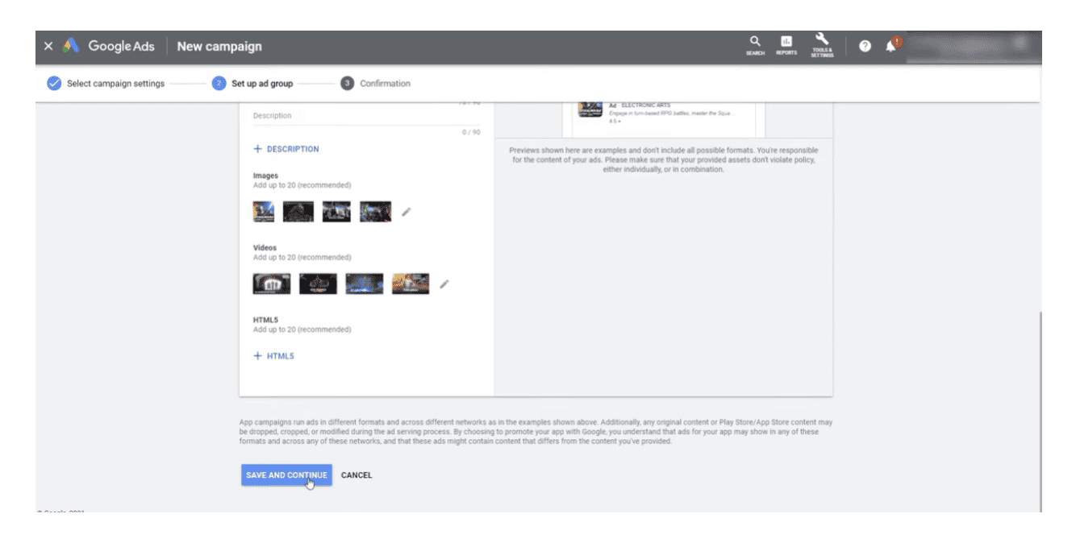1076x551 pixels.
Task: Close the new campaign editor with X
Action: click(x=48, y=46)
